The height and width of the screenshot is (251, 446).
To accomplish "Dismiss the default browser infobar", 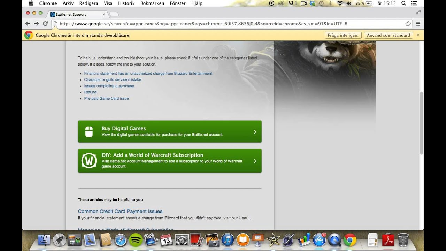I will point(418,35).
